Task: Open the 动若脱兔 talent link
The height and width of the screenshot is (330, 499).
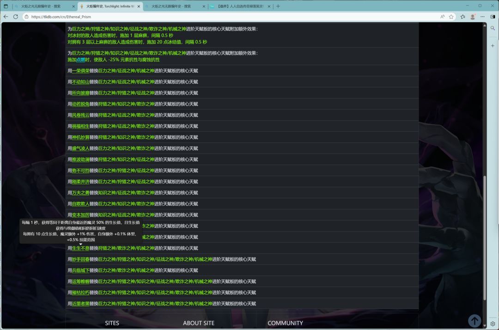Action: tap(80, 104)
